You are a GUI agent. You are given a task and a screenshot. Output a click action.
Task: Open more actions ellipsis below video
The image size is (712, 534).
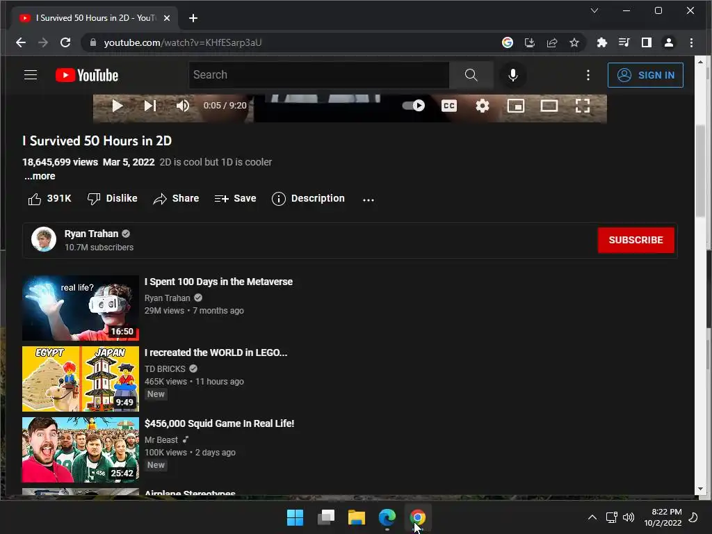[x=369, y=200]
